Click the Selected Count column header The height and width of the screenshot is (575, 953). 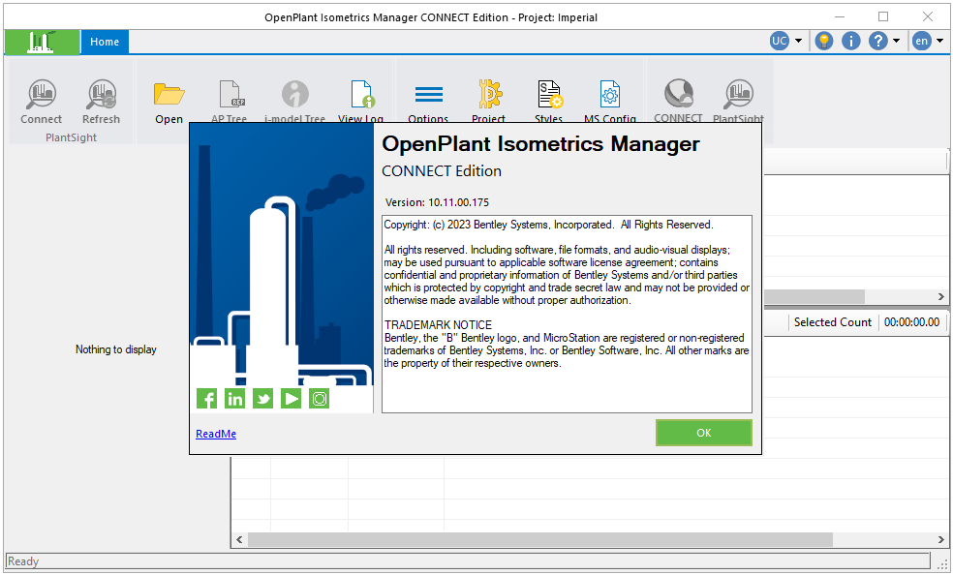click(x=833, y=322)
